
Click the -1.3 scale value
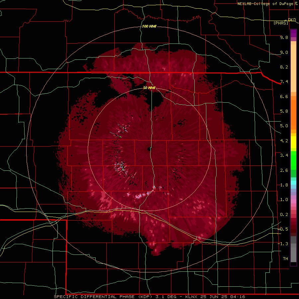tap(283, 244)
